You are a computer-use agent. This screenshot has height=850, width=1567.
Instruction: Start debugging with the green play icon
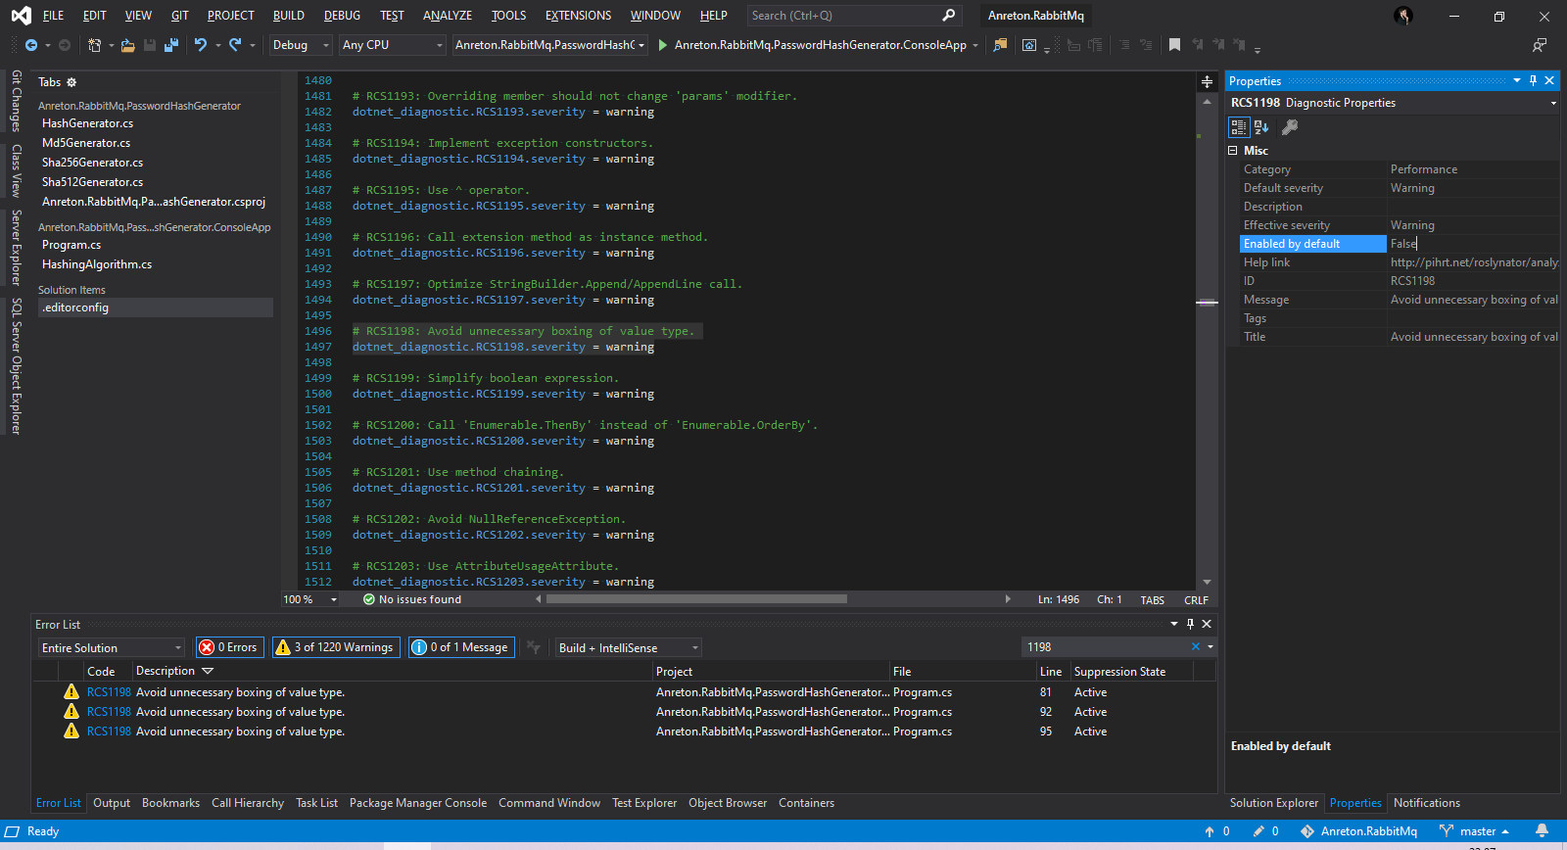point(663,45)
